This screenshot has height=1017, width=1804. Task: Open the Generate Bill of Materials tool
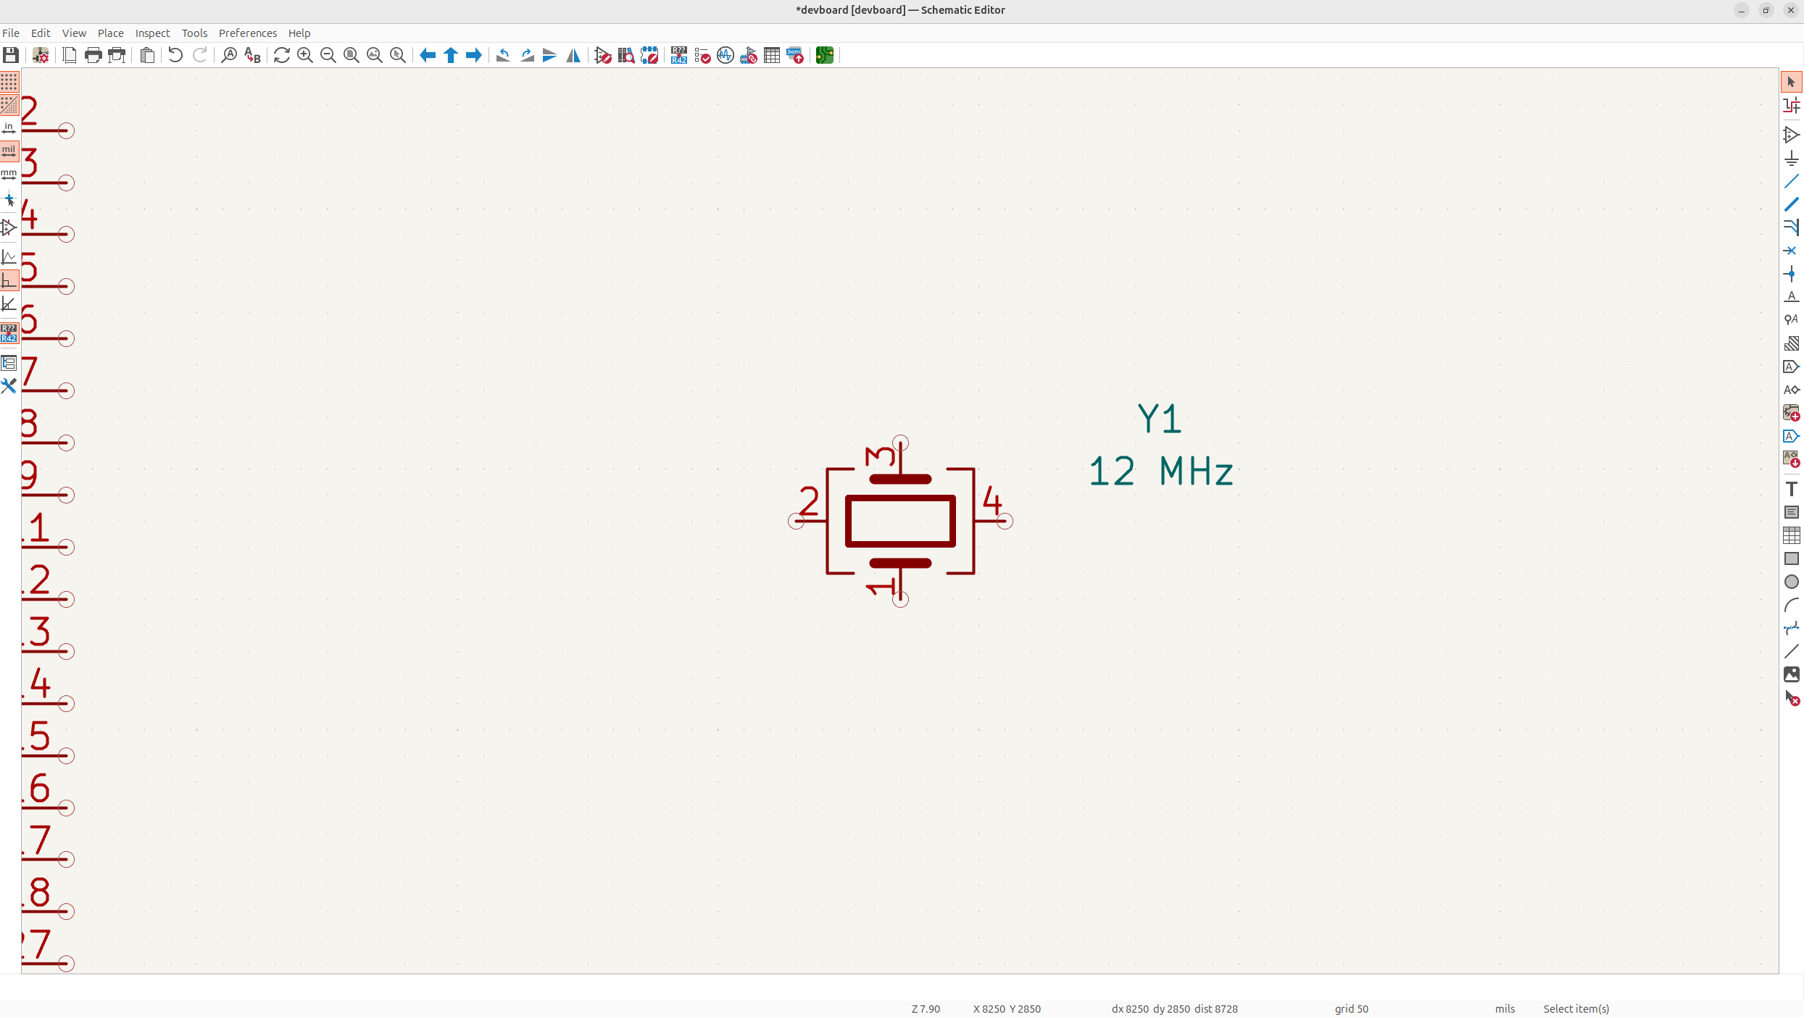pos(795,55)
